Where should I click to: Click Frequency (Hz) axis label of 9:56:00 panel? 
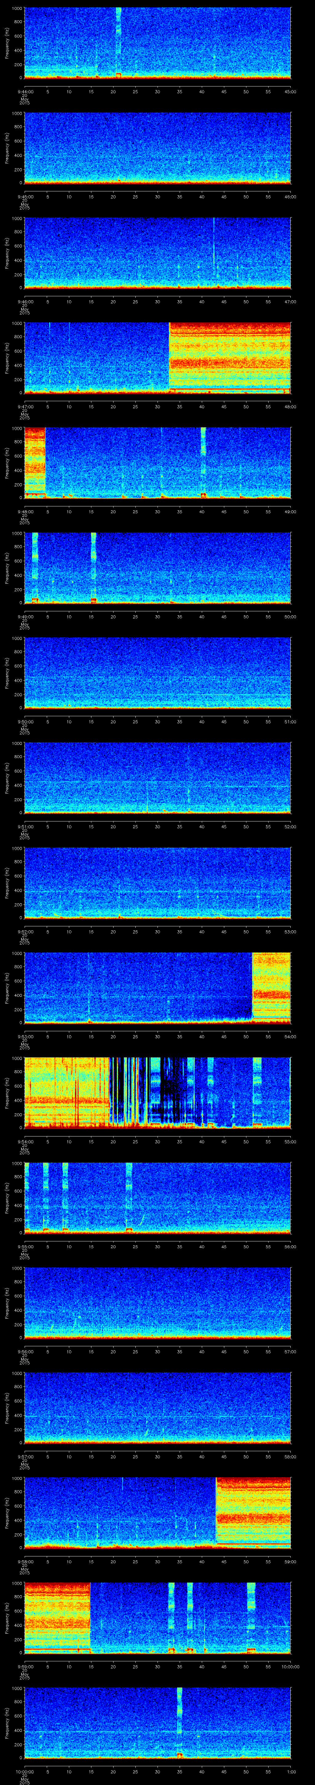tap(7, 1302)
